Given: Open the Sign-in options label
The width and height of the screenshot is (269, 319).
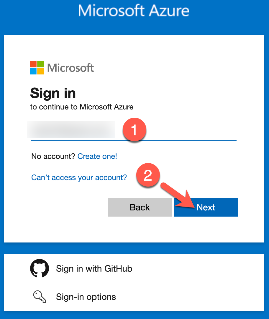Looking at the screenshot, I should [86, 297].
